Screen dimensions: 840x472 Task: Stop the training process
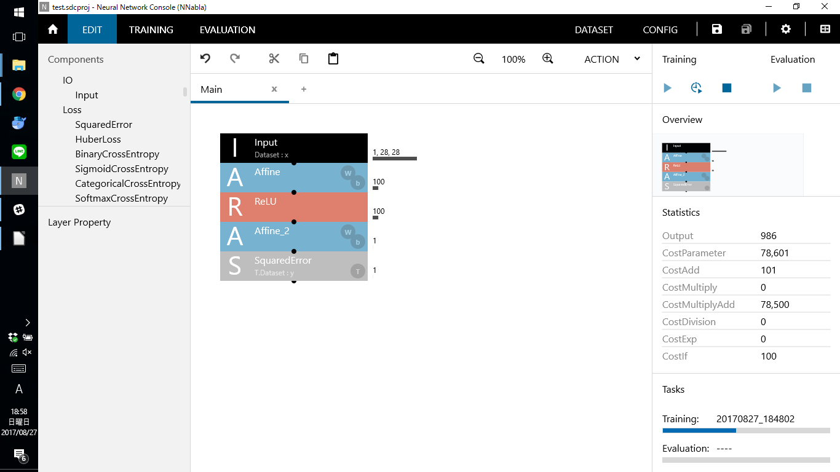[727, 88]
